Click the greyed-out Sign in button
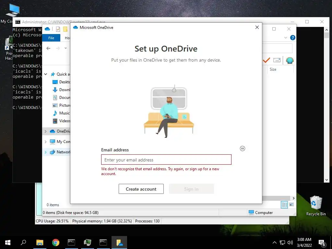Viewport: 332px width, 249px height. tap(191, 189)
